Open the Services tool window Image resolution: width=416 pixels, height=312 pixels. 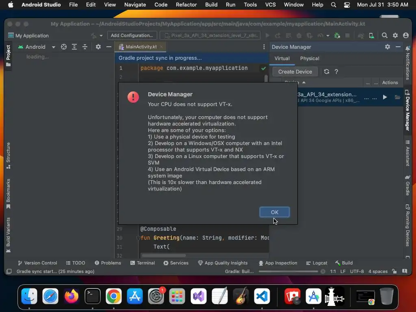pos(176,263)
